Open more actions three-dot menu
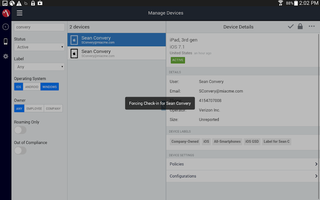Screen dimensions: 320x200 coord(312,26)
